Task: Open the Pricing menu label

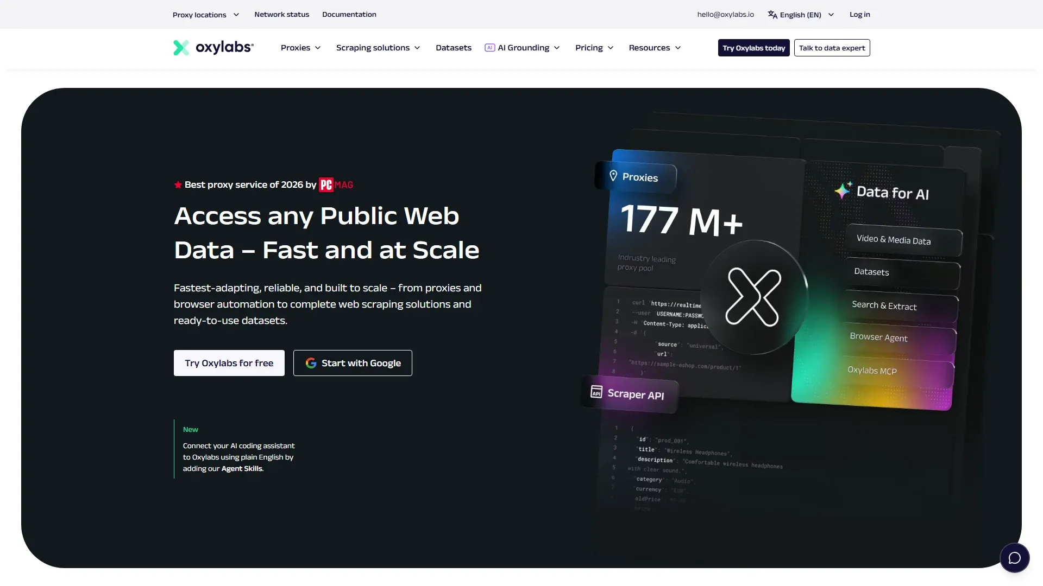Action: pos(589,48)
